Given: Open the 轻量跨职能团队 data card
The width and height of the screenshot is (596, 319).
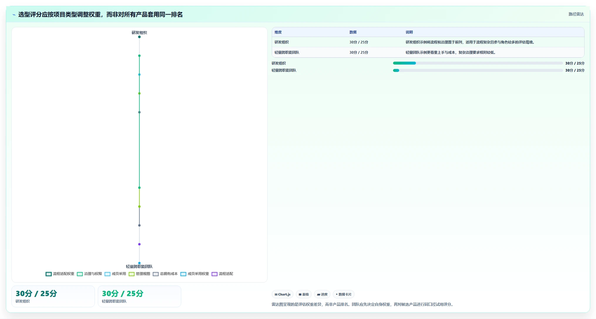Looking at the screenshot, I should pos(139,296).
